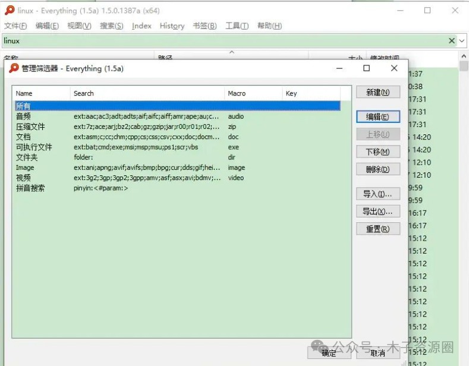Select the 文件夹 folder filter row

178,157
